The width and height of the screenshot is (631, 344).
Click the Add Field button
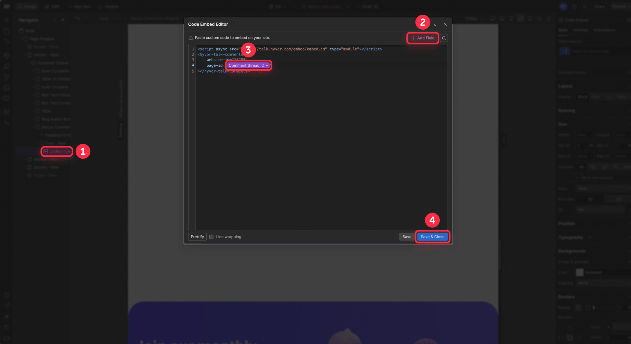[423, 38]
